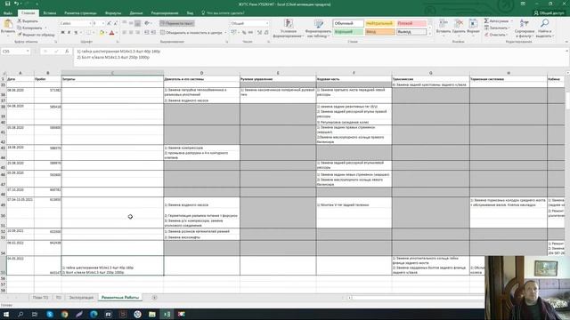Screen dimensions: 570x320
Task: Click the decrease font size icon
Action: [x=115, y=23]
